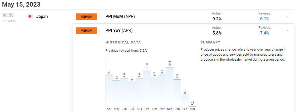The image size is (296, 112).
Task: Click the MEDIUM badge beside PPI MoM
Action: pos(86,17)
